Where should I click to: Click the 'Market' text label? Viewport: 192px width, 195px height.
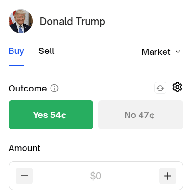pyautogui.click(x=156, y=52)
